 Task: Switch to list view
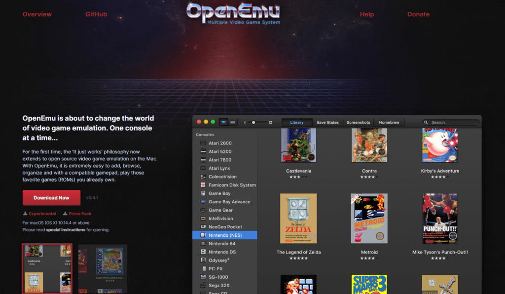tap(233, 122)
